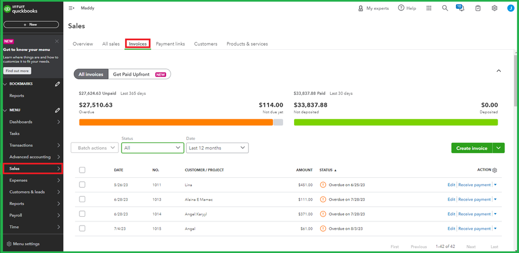
Task: Collapse the invoice summary chevron
Action: 499,71
